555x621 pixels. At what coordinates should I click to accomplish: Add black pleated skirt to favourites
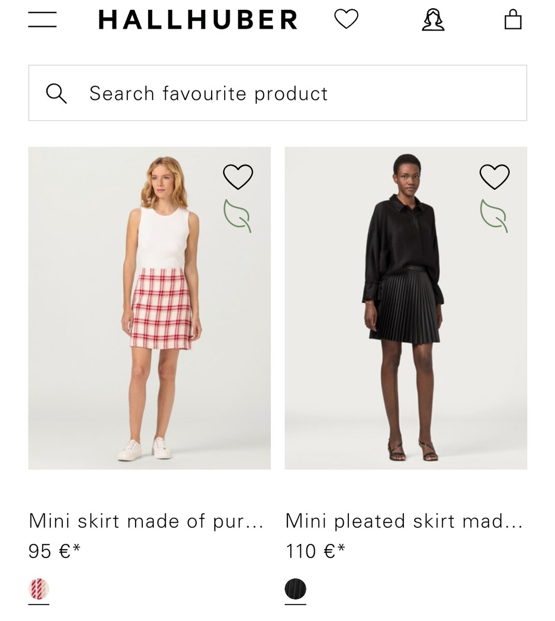[x=494, y=176]
